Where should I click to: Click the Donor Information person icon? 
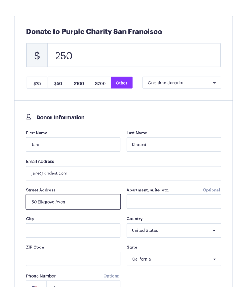[x=29, y=117]
